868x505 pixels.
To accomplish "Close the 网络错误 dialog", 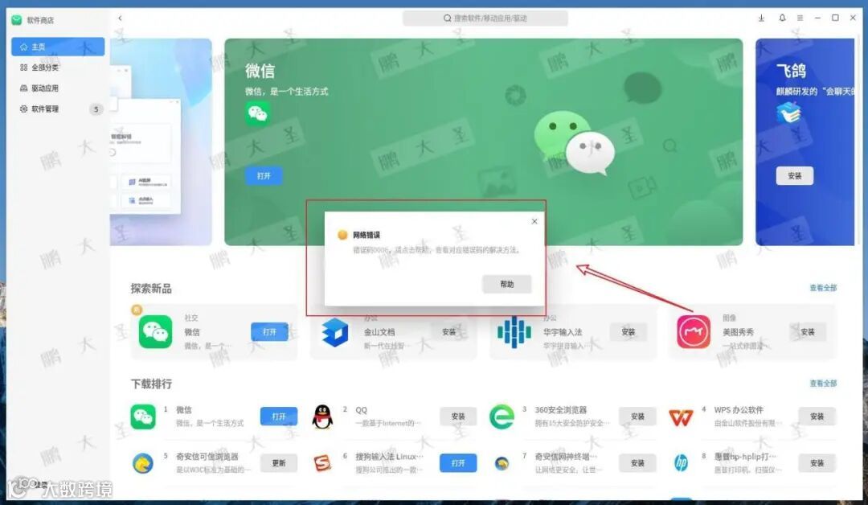I will tap(534, 221).
